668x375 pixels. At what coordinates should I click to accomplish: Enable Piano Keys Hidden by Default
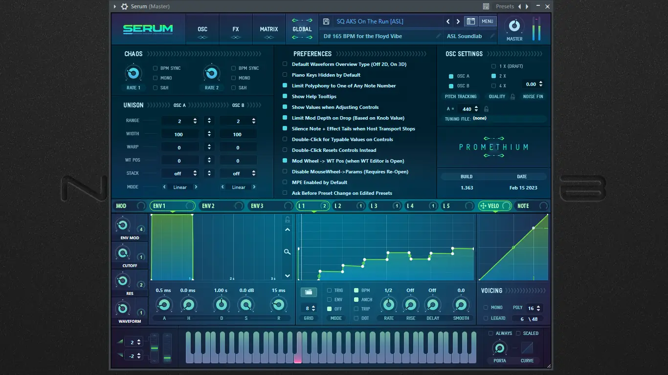pos(285,75)
